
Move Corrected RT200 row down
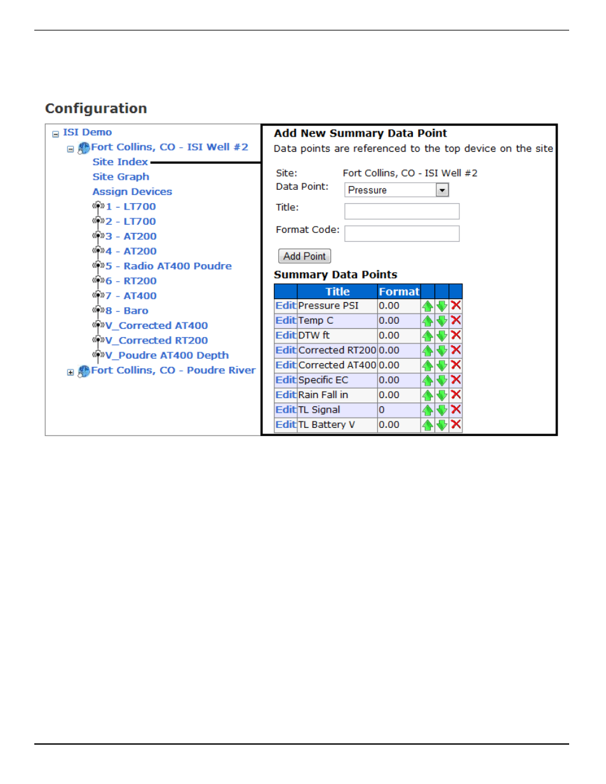pyautogui.click(x=442, y=351)
